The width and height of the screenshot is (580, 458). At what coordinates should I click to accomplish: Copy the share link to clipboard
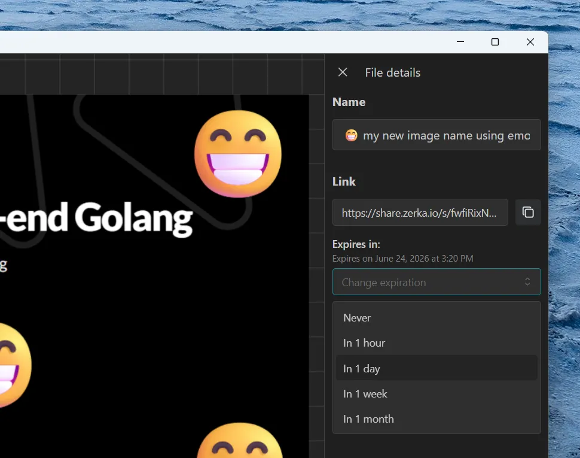coord(528,212)
